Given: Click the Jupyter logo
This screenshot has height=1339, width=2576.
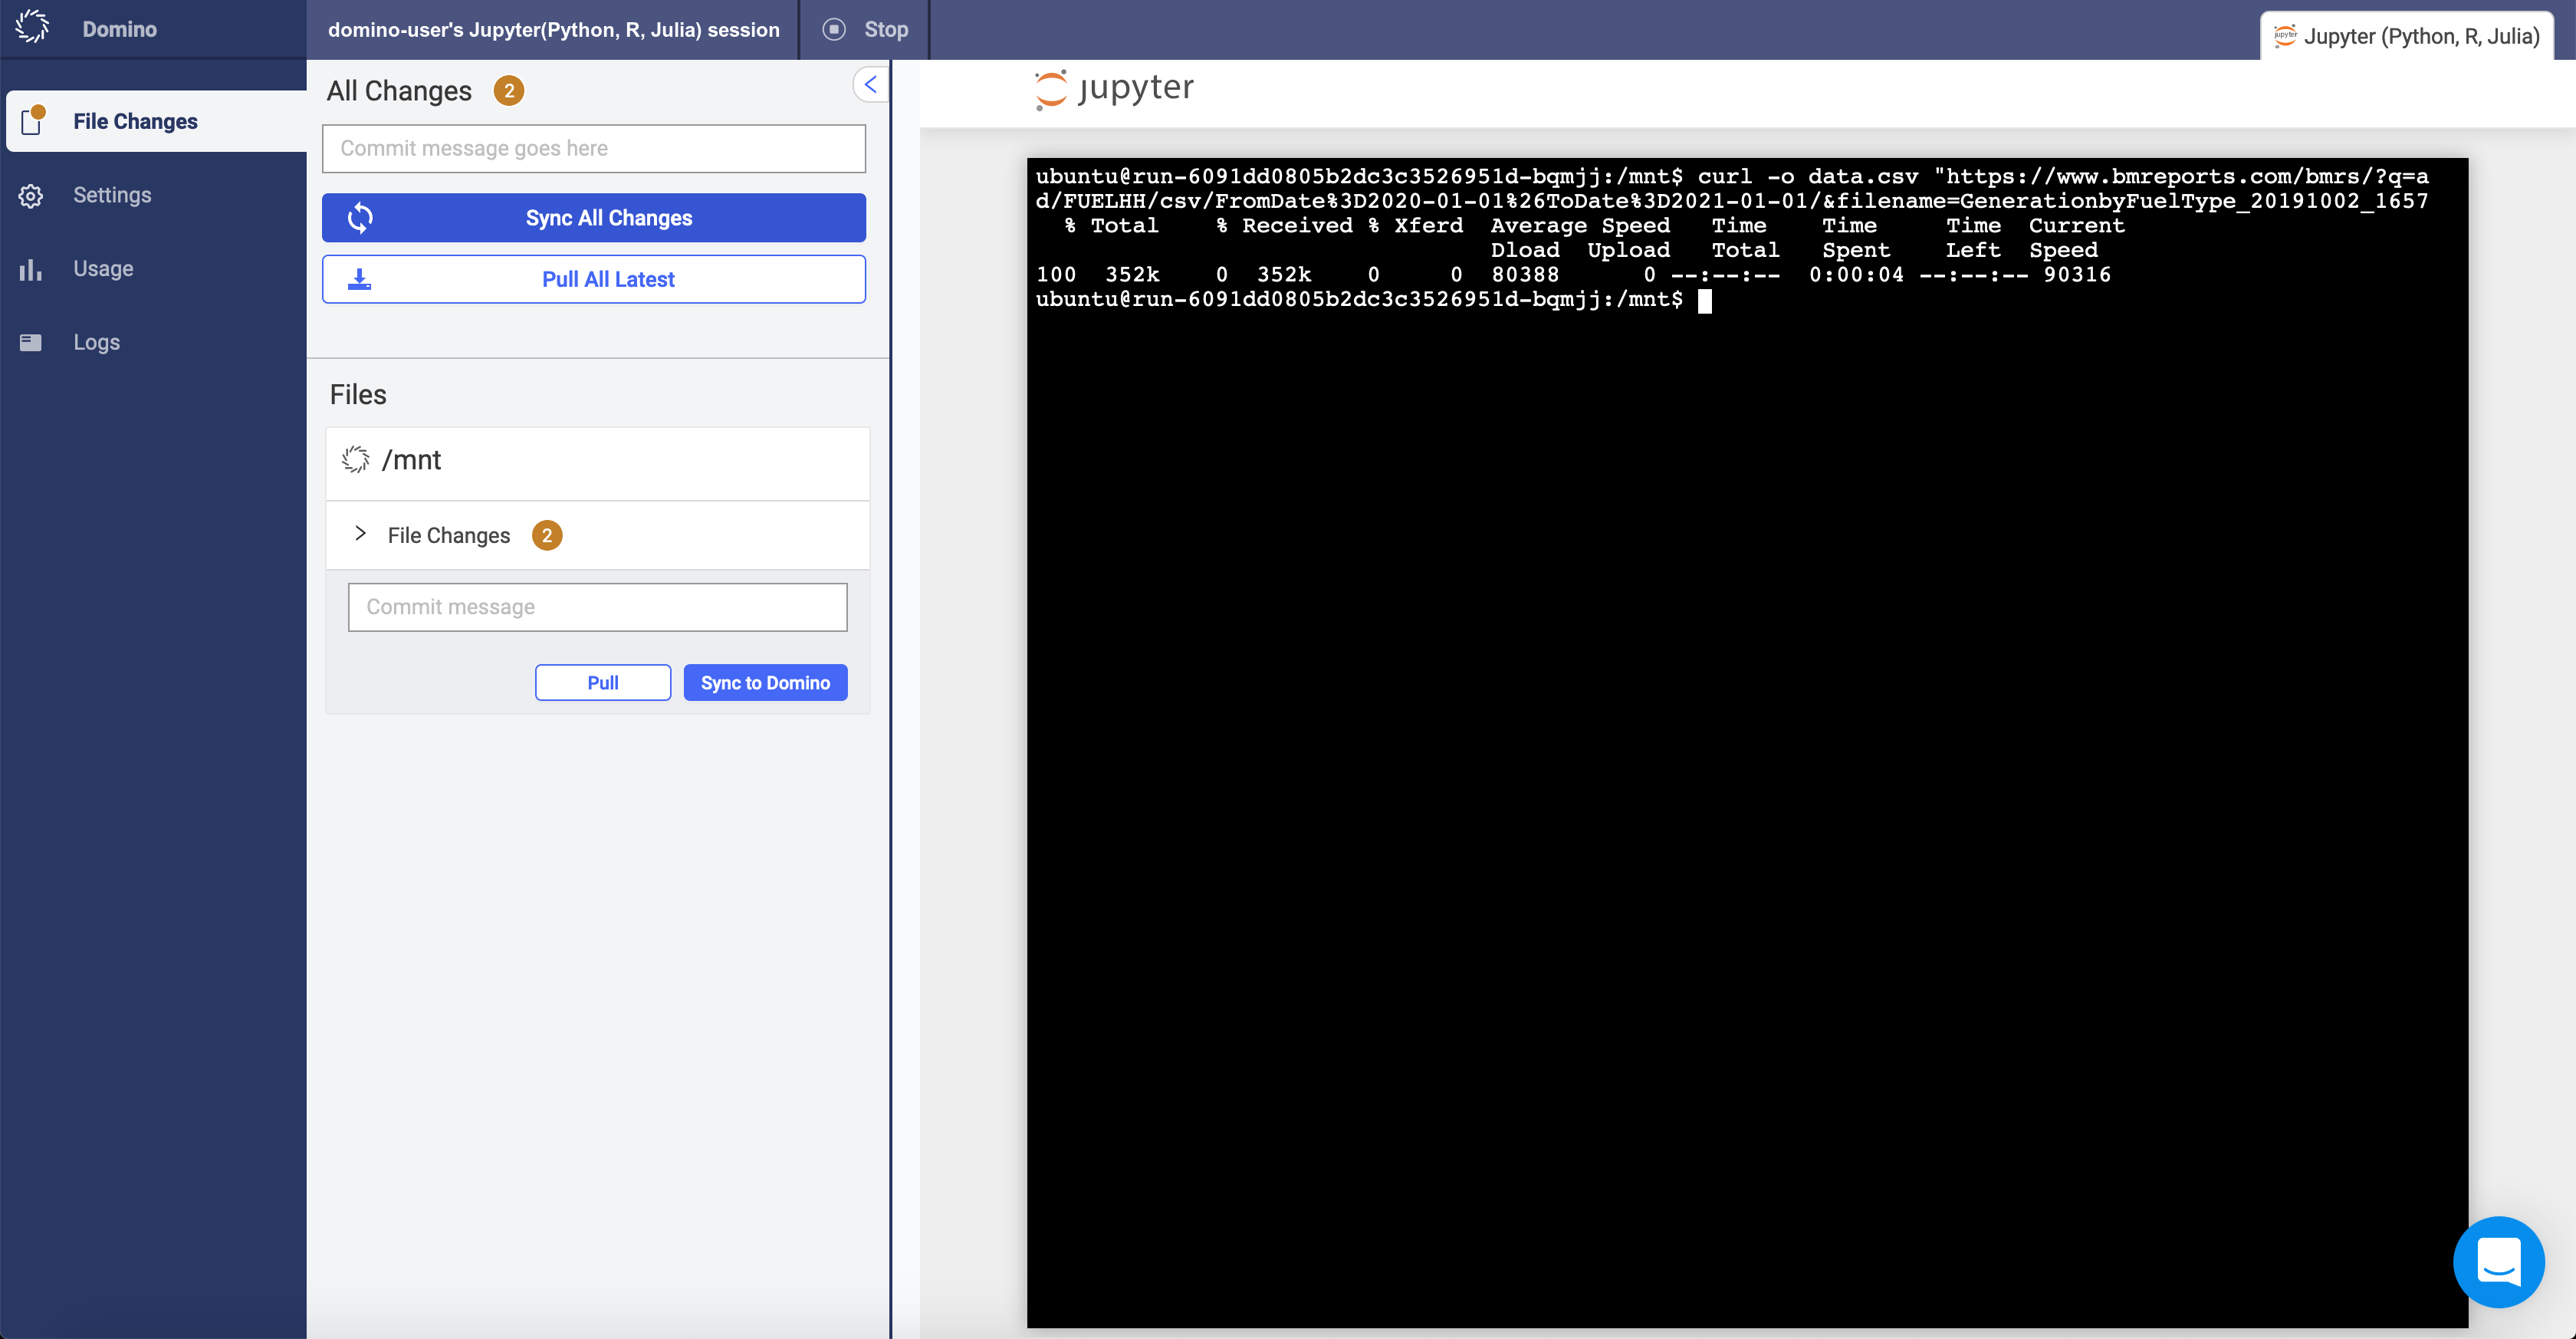Looking at the screenshot, I should point(1115,88).
